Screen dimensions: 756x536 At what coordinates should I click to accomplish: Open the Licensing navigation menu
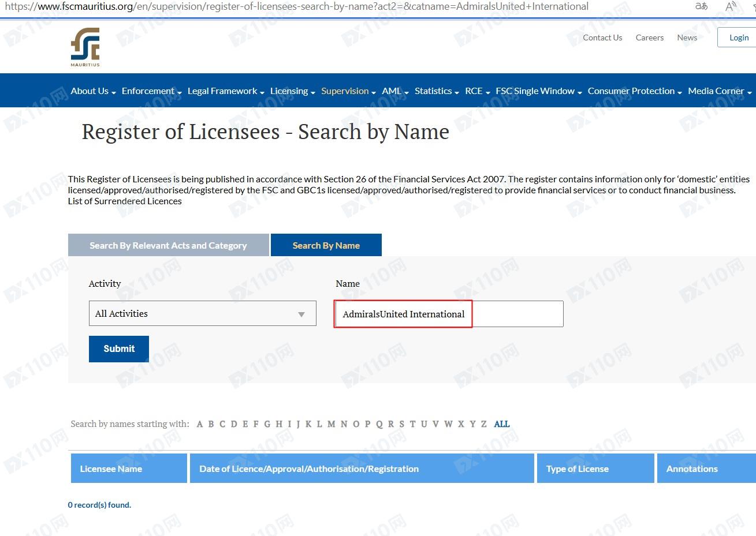tap(292, 91)
